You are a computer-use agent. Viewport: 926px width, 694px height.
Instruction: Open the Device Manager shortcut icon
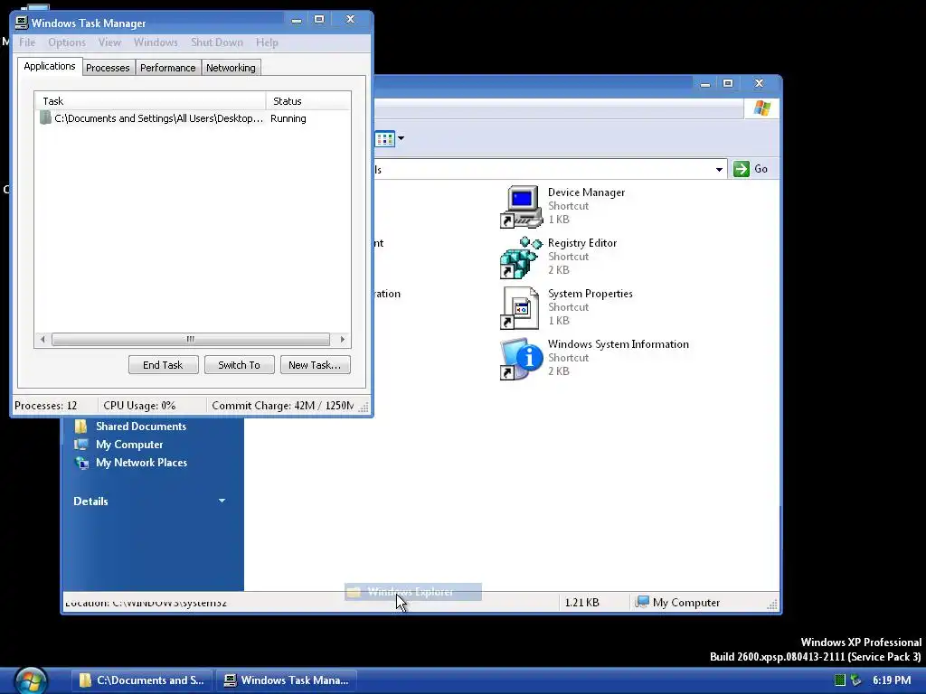tap(521, 207)
